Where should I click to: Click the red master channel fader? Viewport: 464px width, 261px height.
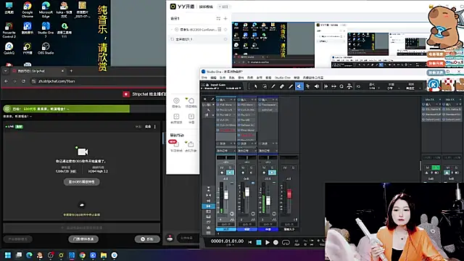coord(289,194)
